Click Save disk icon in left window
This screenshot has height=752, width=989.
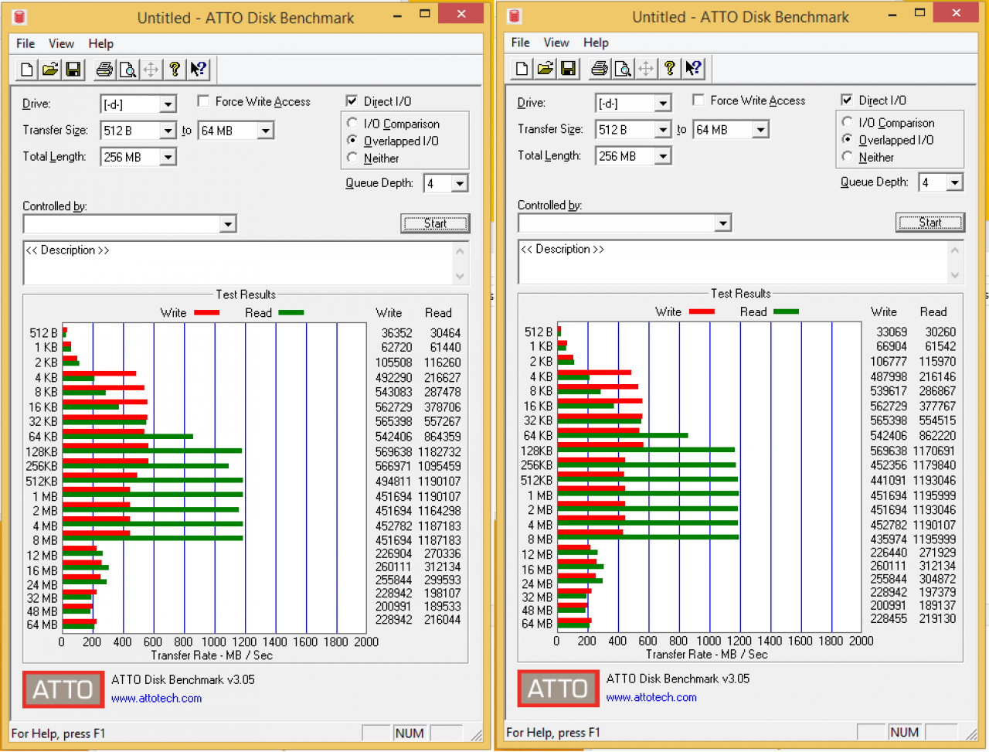click(73, 70)
